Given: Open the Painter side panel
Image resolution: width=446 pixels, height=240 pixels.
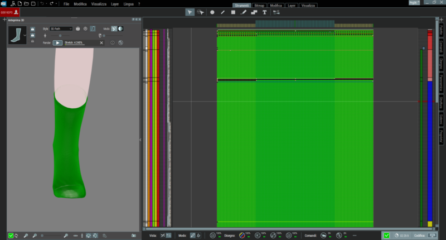Looking at the screenshot, I should pyautogui.click(x=441, y=30).
